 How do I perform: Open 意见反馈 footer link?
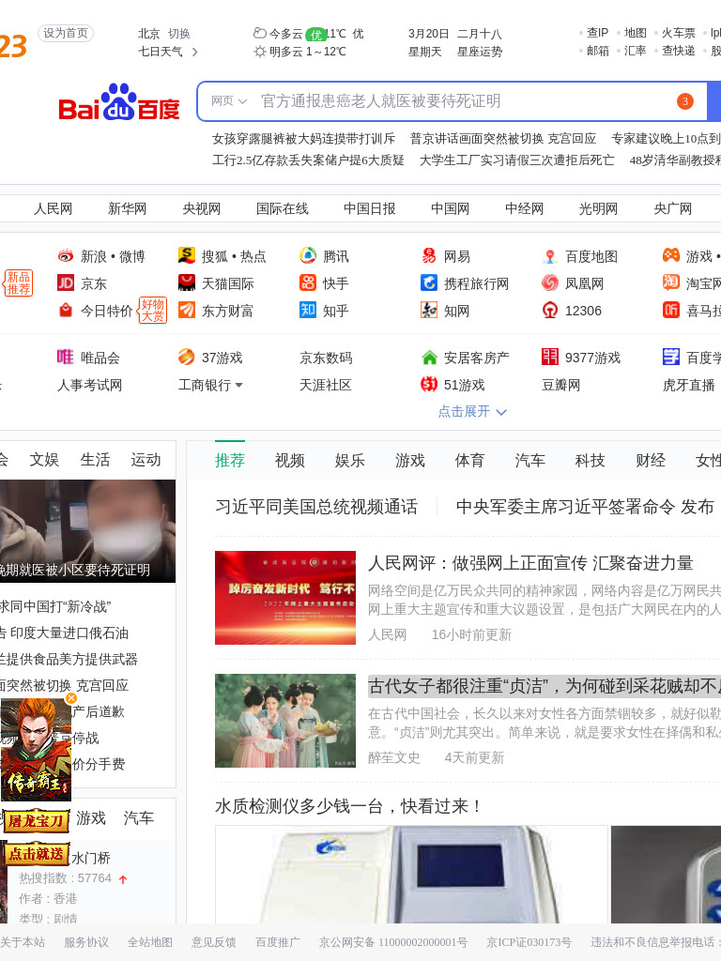pyautogui.click(x=213, y=942)
